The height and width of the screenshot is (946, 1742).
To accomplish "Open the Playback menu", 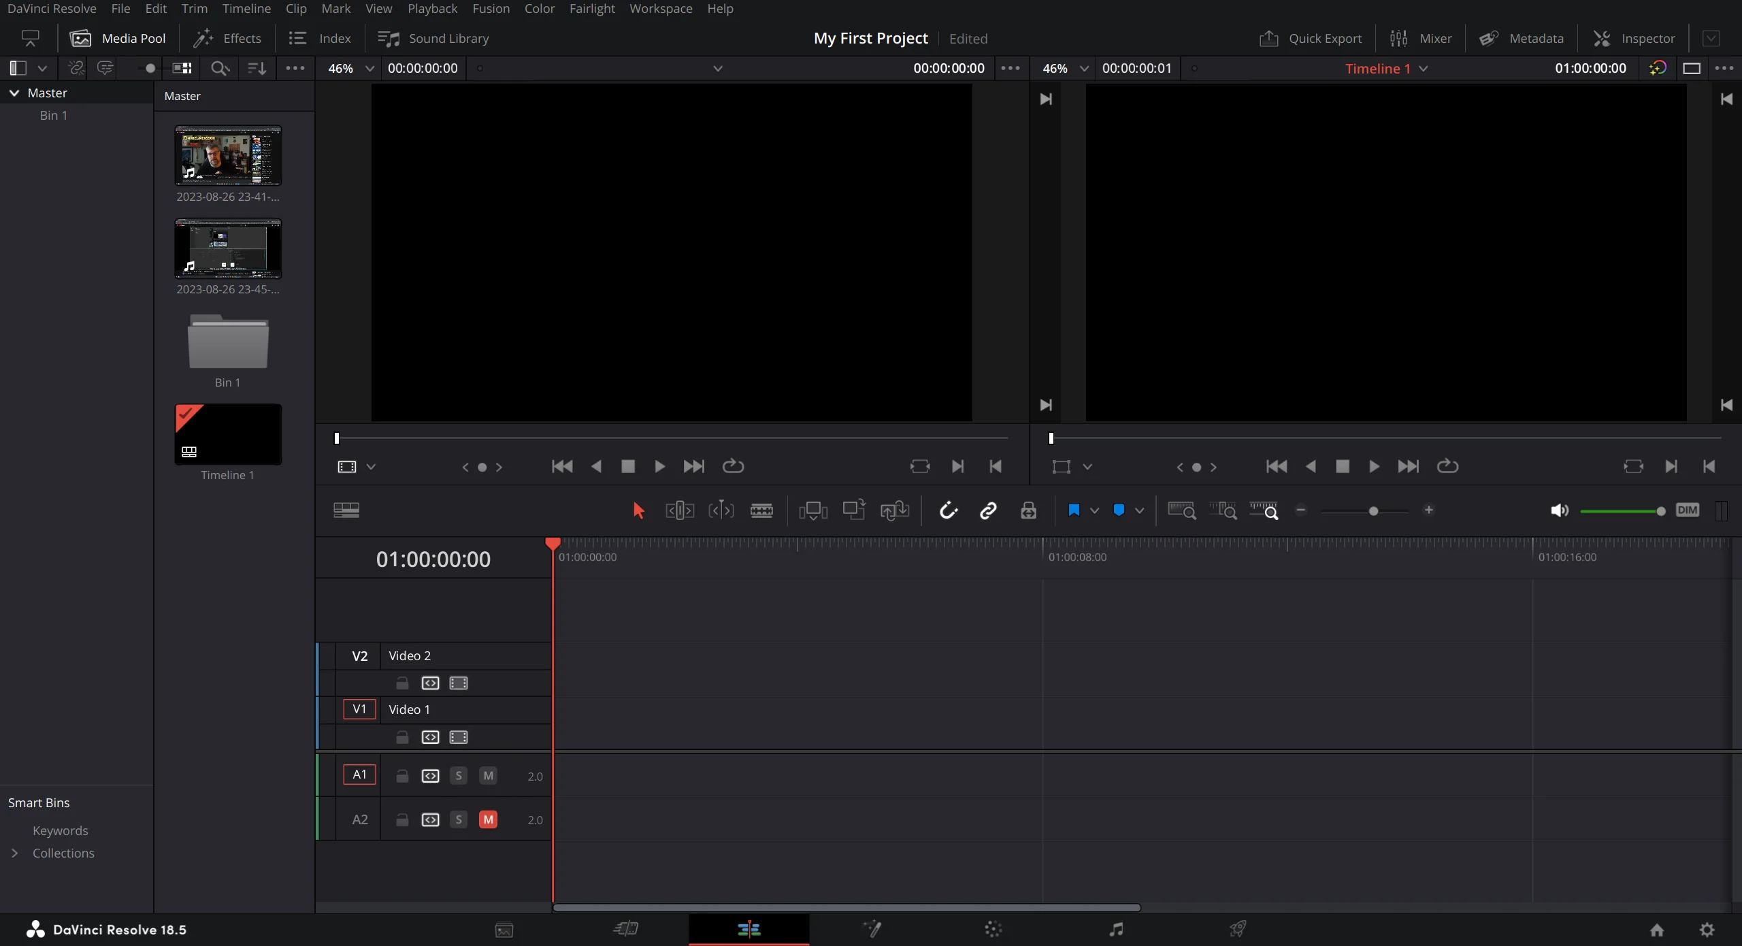I will point(432,9).
